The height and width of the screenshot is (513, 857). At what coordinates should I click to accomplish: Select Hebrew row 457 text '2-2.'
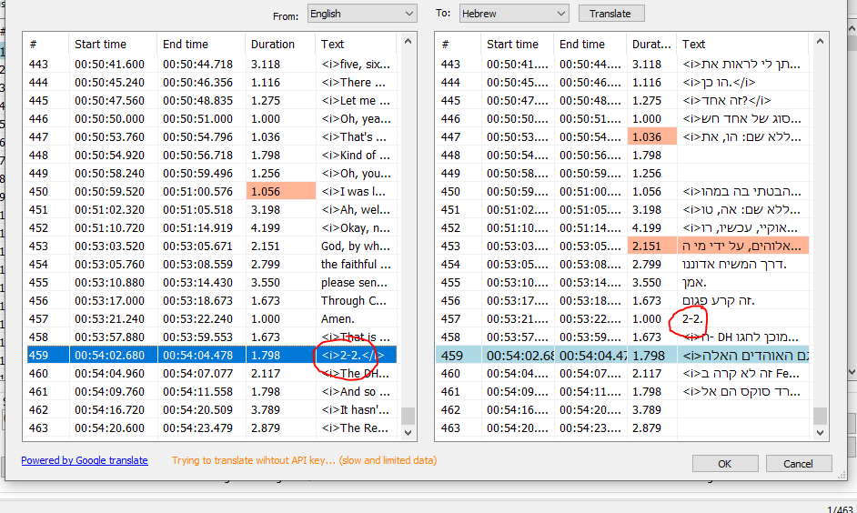pos(692,319)
